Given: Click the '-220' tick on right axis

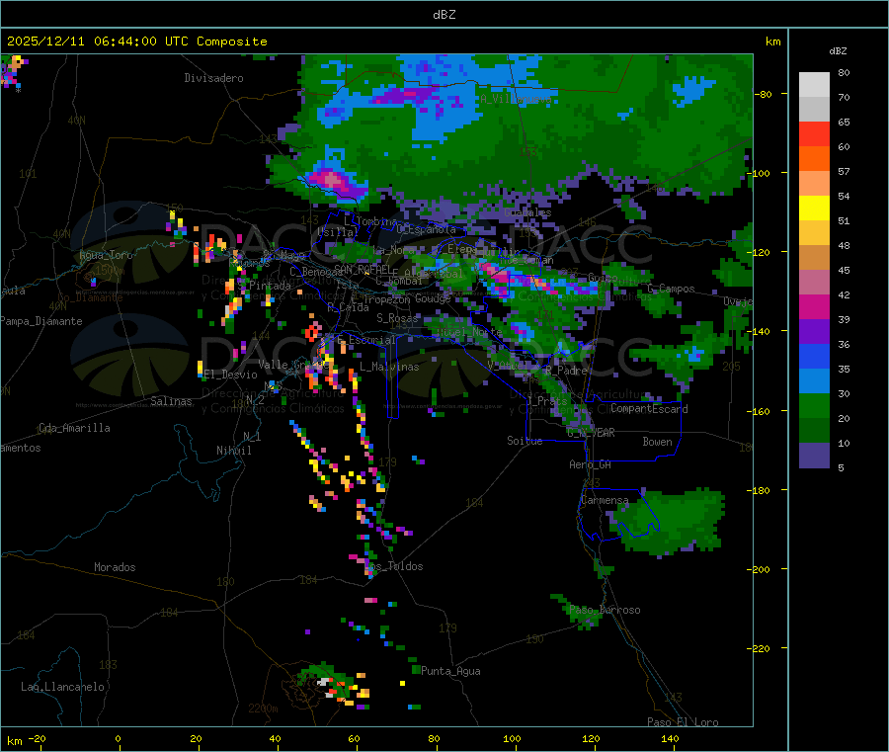Looking at the screenshot, I should [x=761, y=649].
